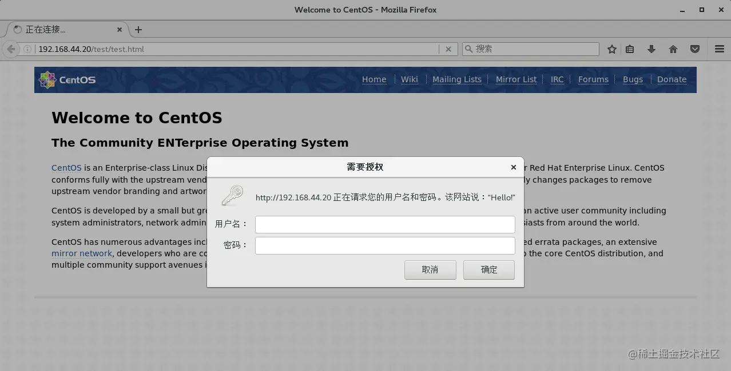
Task: Stop page loading with the address bar X
Action: click(448, 49)
